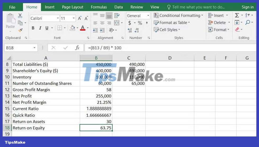This screenshot has height=147, width=259.
Task: Switch to the Insert tab
Action: point(50,7)
